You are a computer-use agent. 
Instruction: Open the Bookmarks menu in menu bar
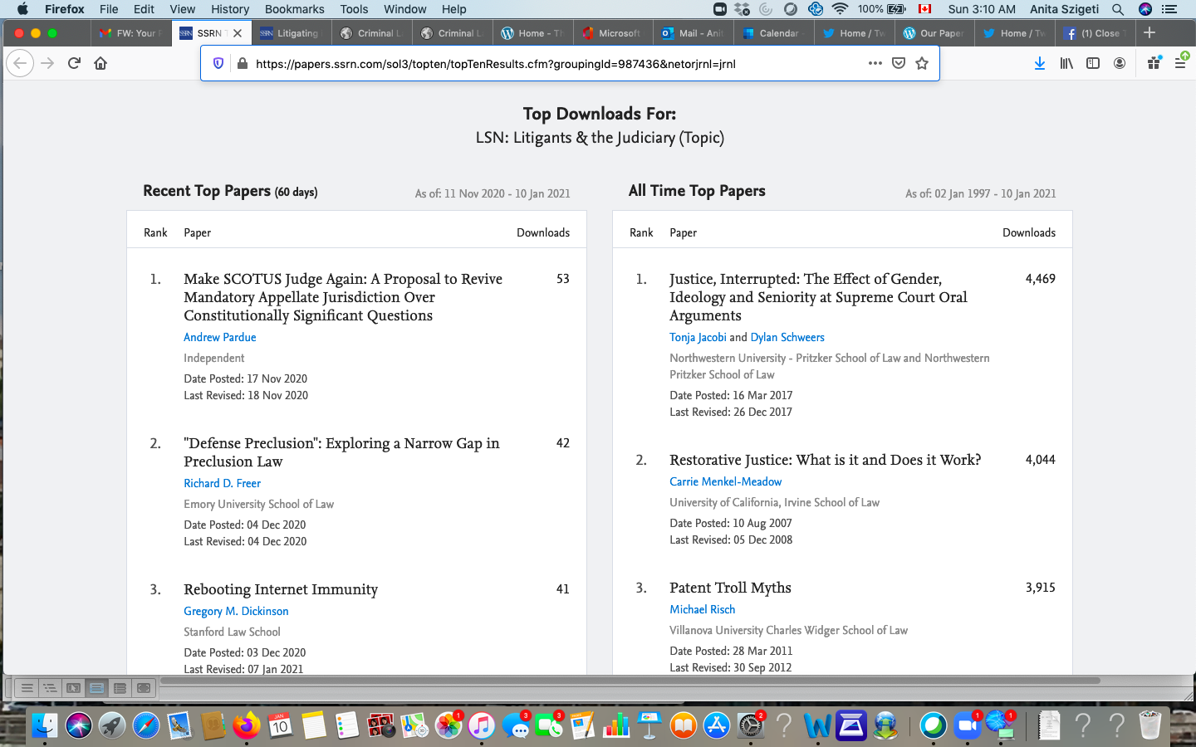(294, 9)
